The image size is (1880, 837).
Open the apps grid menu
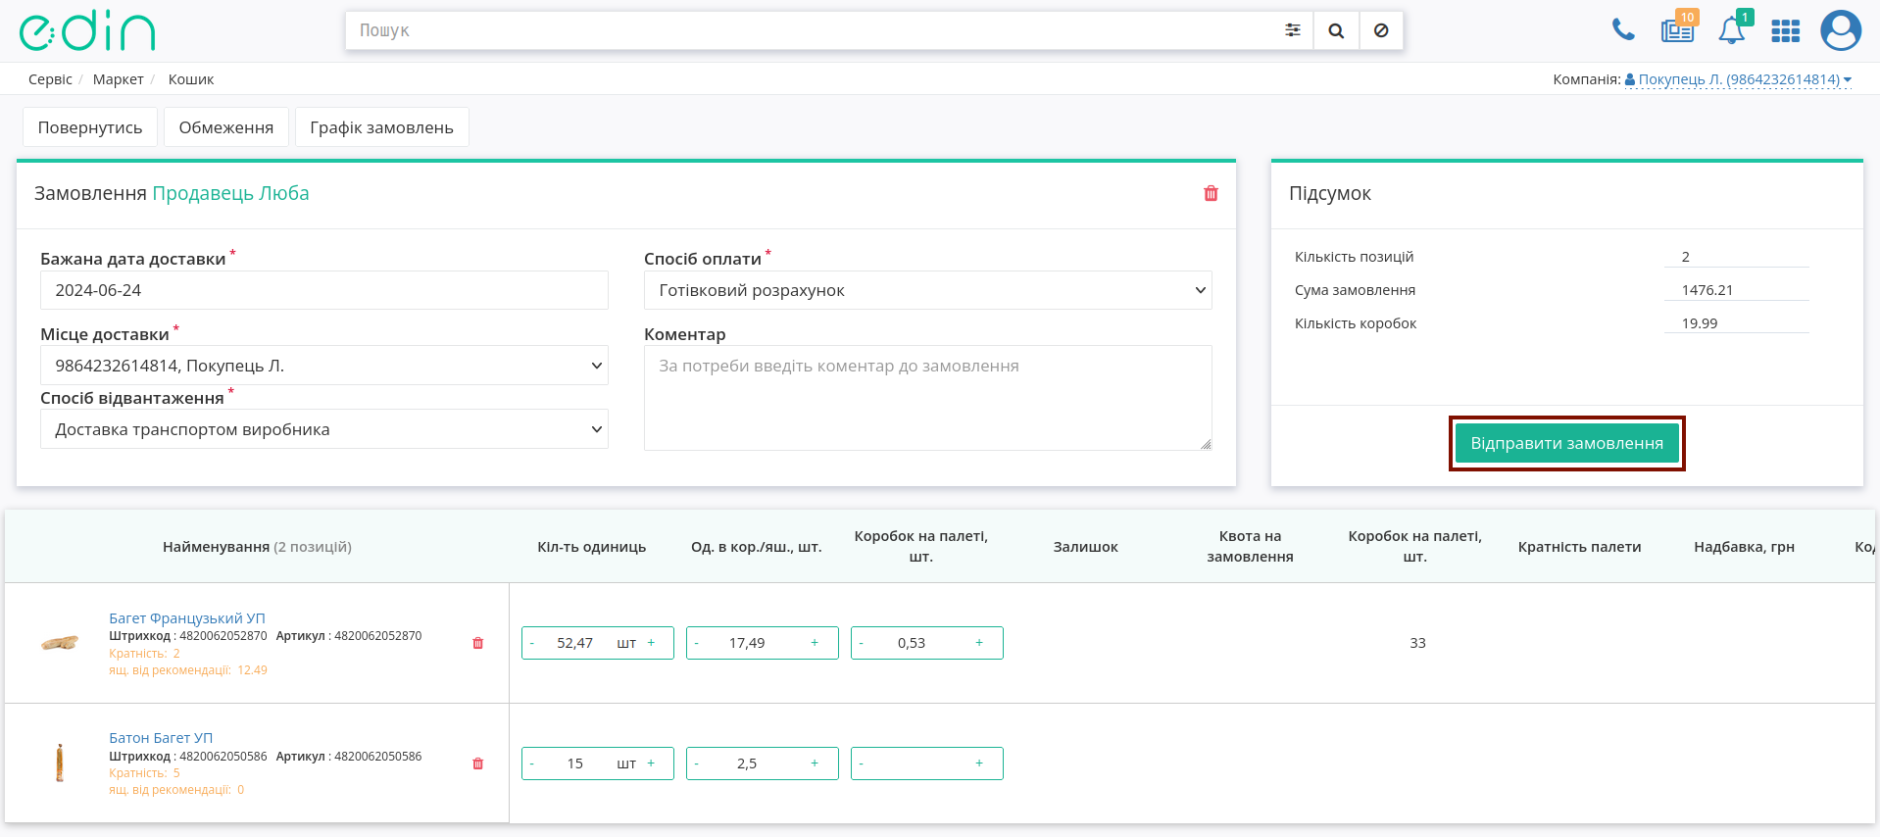tap(1786, 31)
